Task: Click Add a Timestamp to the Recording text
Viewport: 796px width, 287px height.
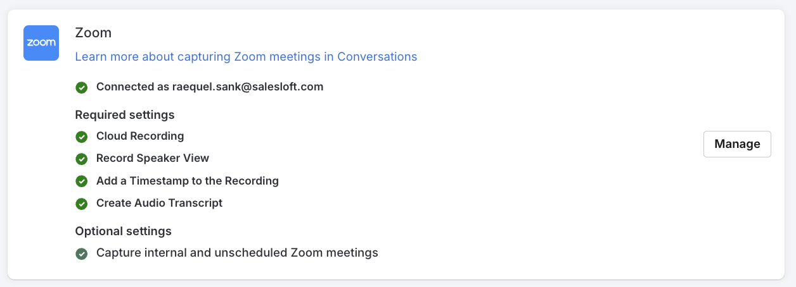Action: [188, 181]
